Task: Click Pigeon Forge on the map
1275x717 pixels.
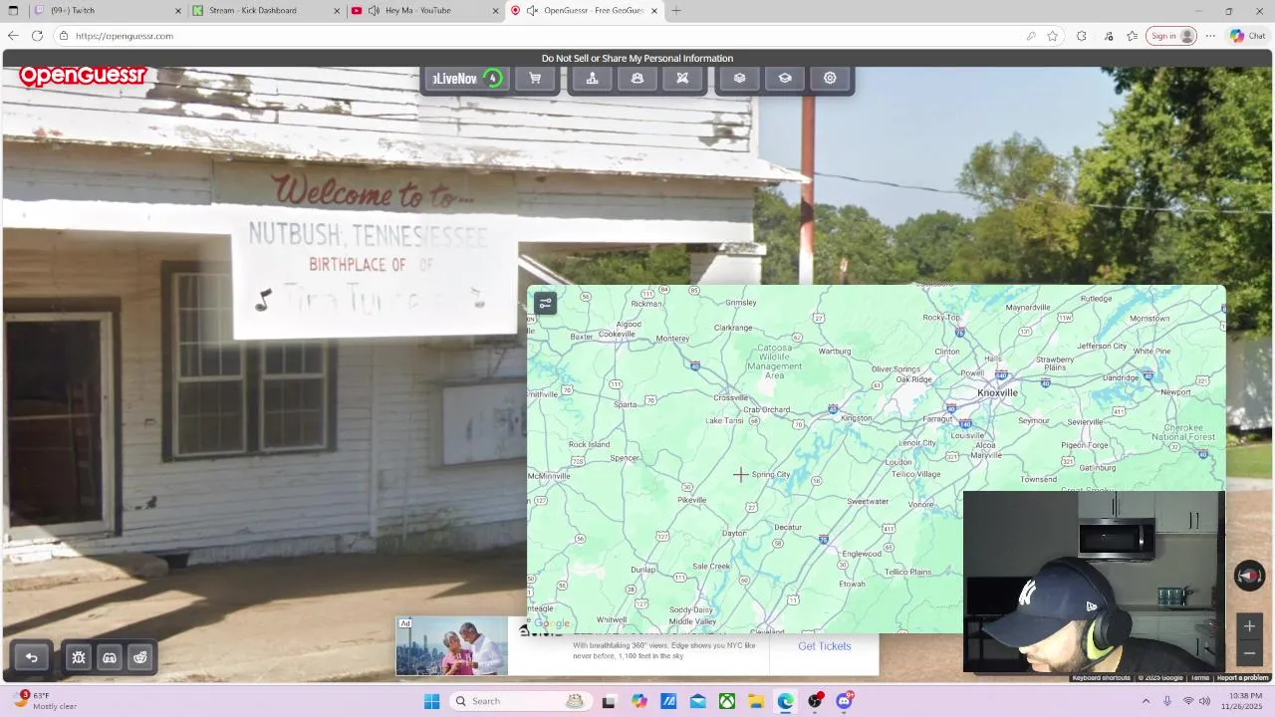Action: (1085, 445)
